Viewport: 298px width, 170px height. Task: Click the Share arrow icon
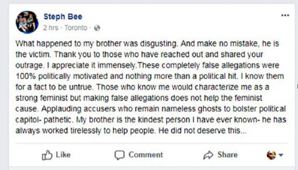point(207,155)
